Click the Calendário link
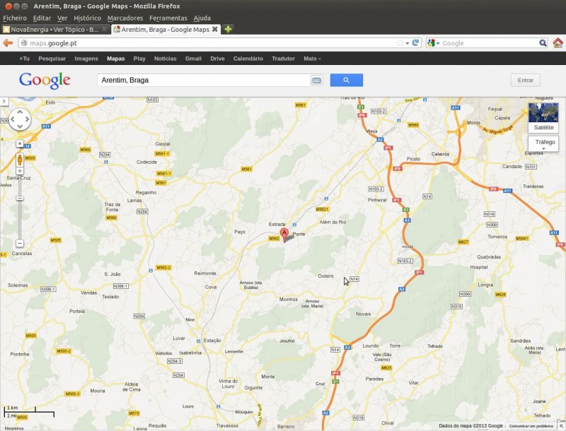 (x=248, y=59)
